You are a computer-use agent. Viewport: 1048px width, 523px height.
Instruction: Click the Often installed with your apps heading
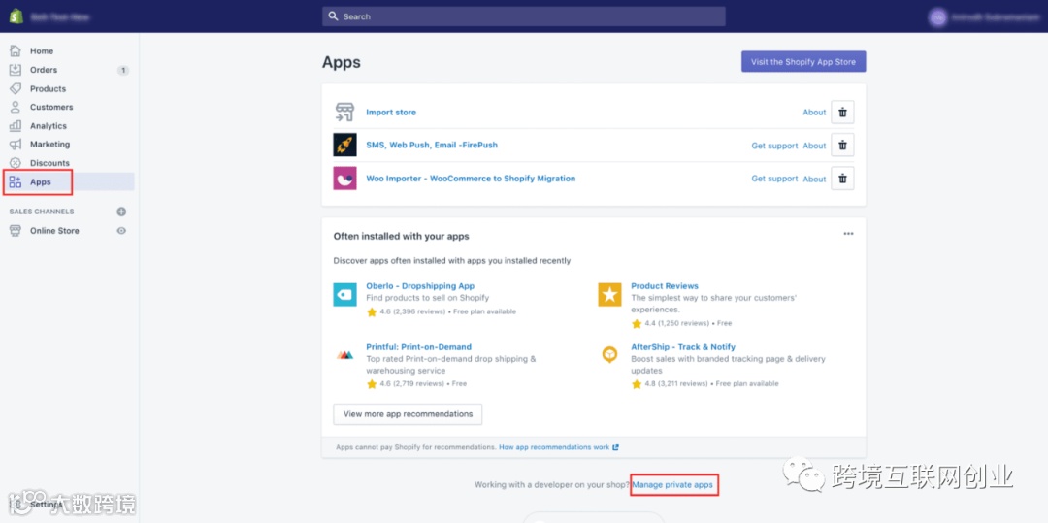[401, 237]
